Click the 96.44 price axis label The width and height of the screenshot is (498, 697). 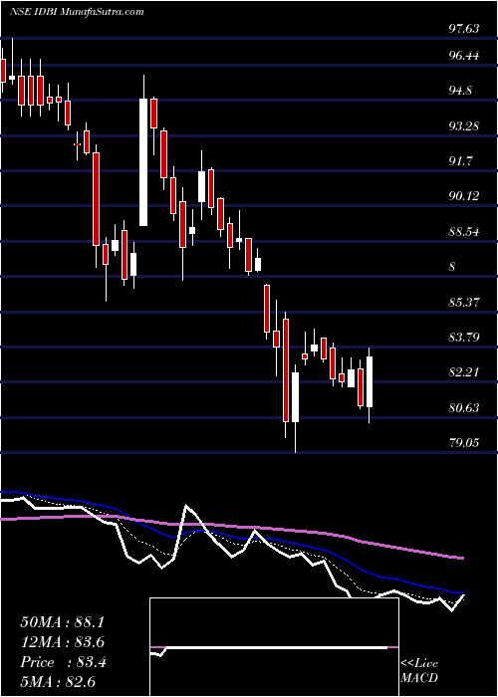pos(464,56)
